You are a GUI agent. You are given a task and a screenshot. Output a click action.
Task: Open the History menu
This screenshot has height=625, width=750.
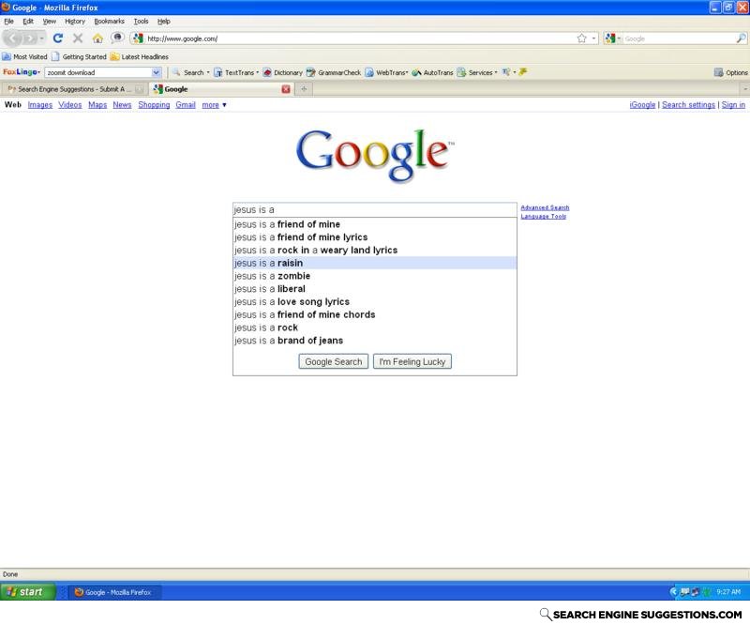[75, 21]
